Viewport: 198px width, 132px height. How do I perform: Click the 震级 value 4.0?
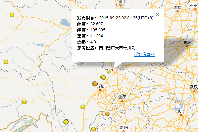(93, 42)
